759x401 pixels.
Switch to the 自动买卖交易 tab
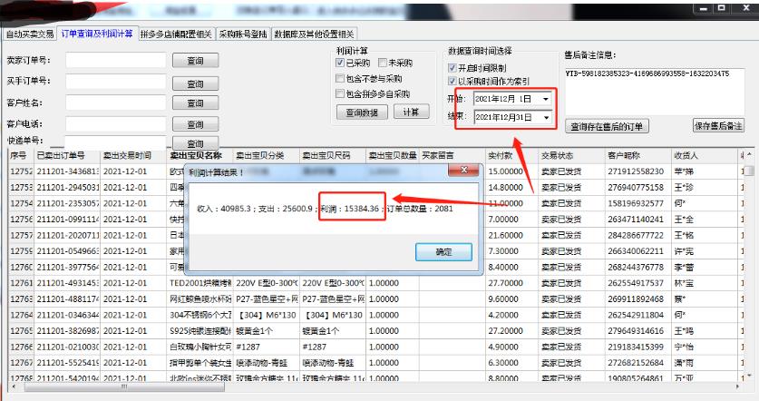point(29,34)
